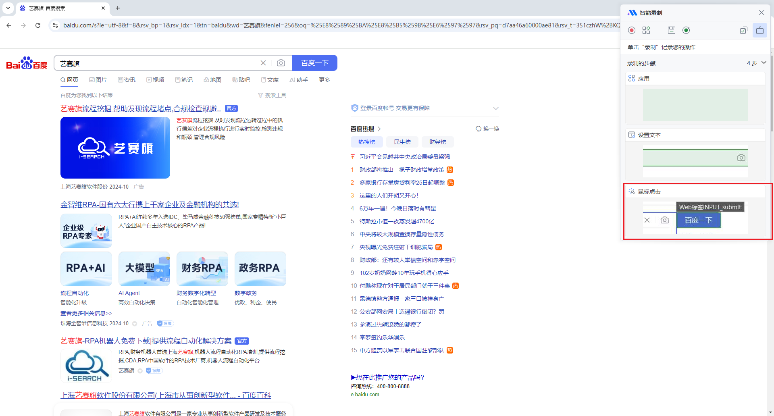
Task: Click the camera icon in the 鼠标点击 step
Action: [x=665, y=220]
